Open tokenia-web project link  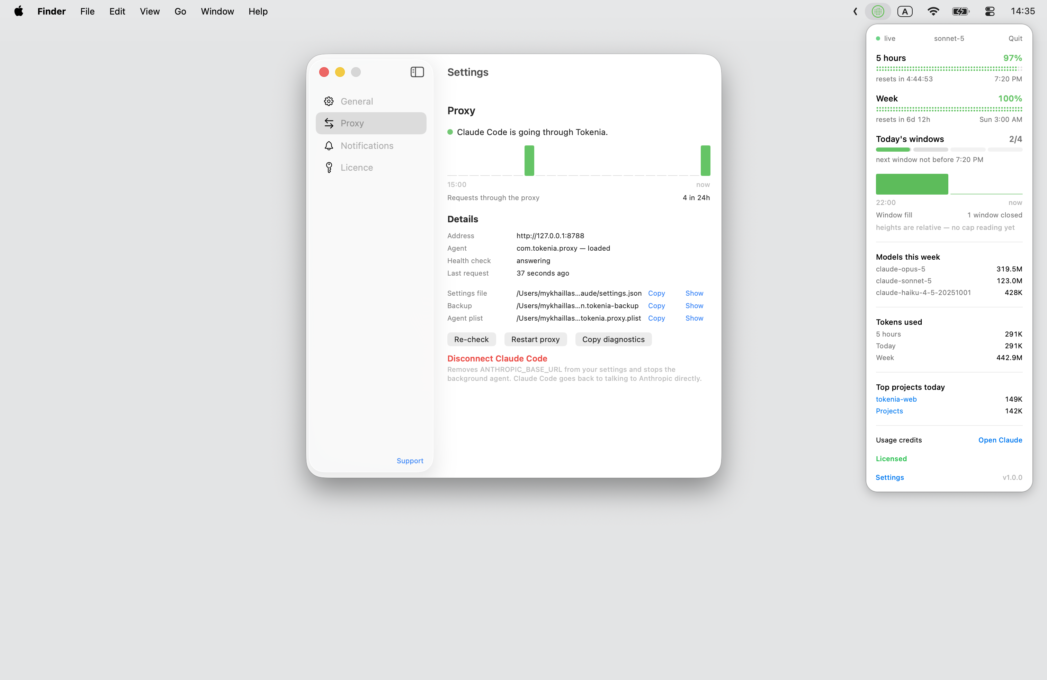click(x=896, y=399)
